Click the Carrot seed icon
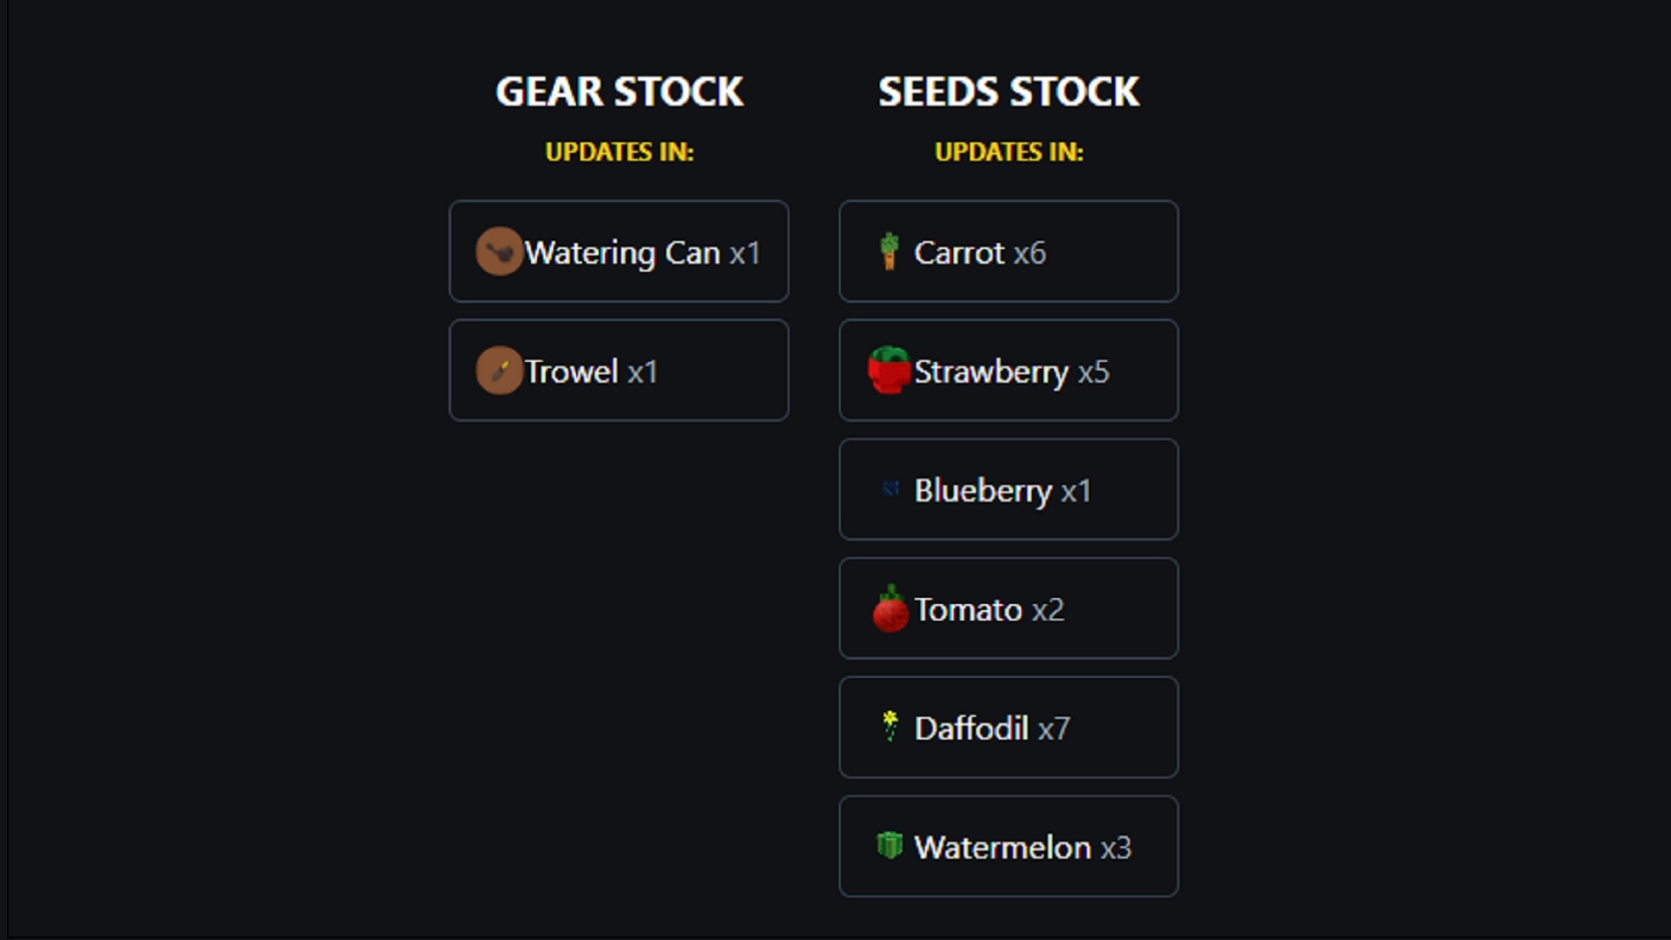The height and width of the screenshot is (940, 1671). pos(889,252)
